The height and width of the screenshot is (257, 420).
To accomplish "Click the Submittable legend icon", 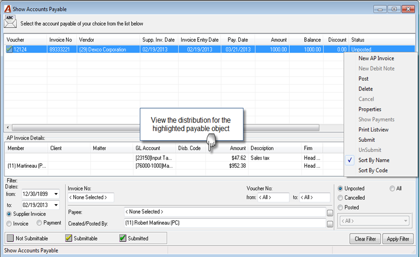I will coord(69,238).
